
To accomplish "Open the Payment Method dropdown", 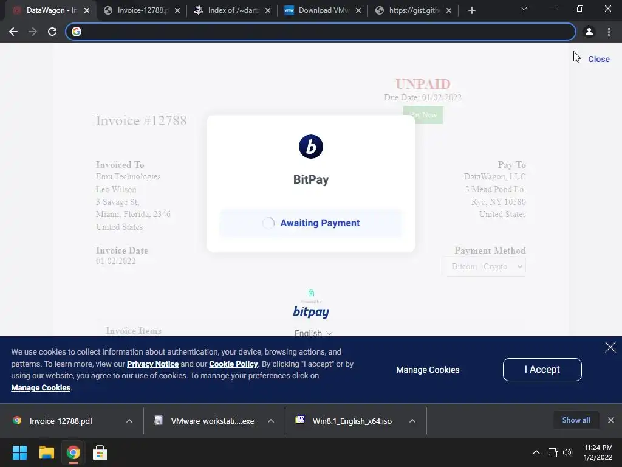I will point(484,266).
